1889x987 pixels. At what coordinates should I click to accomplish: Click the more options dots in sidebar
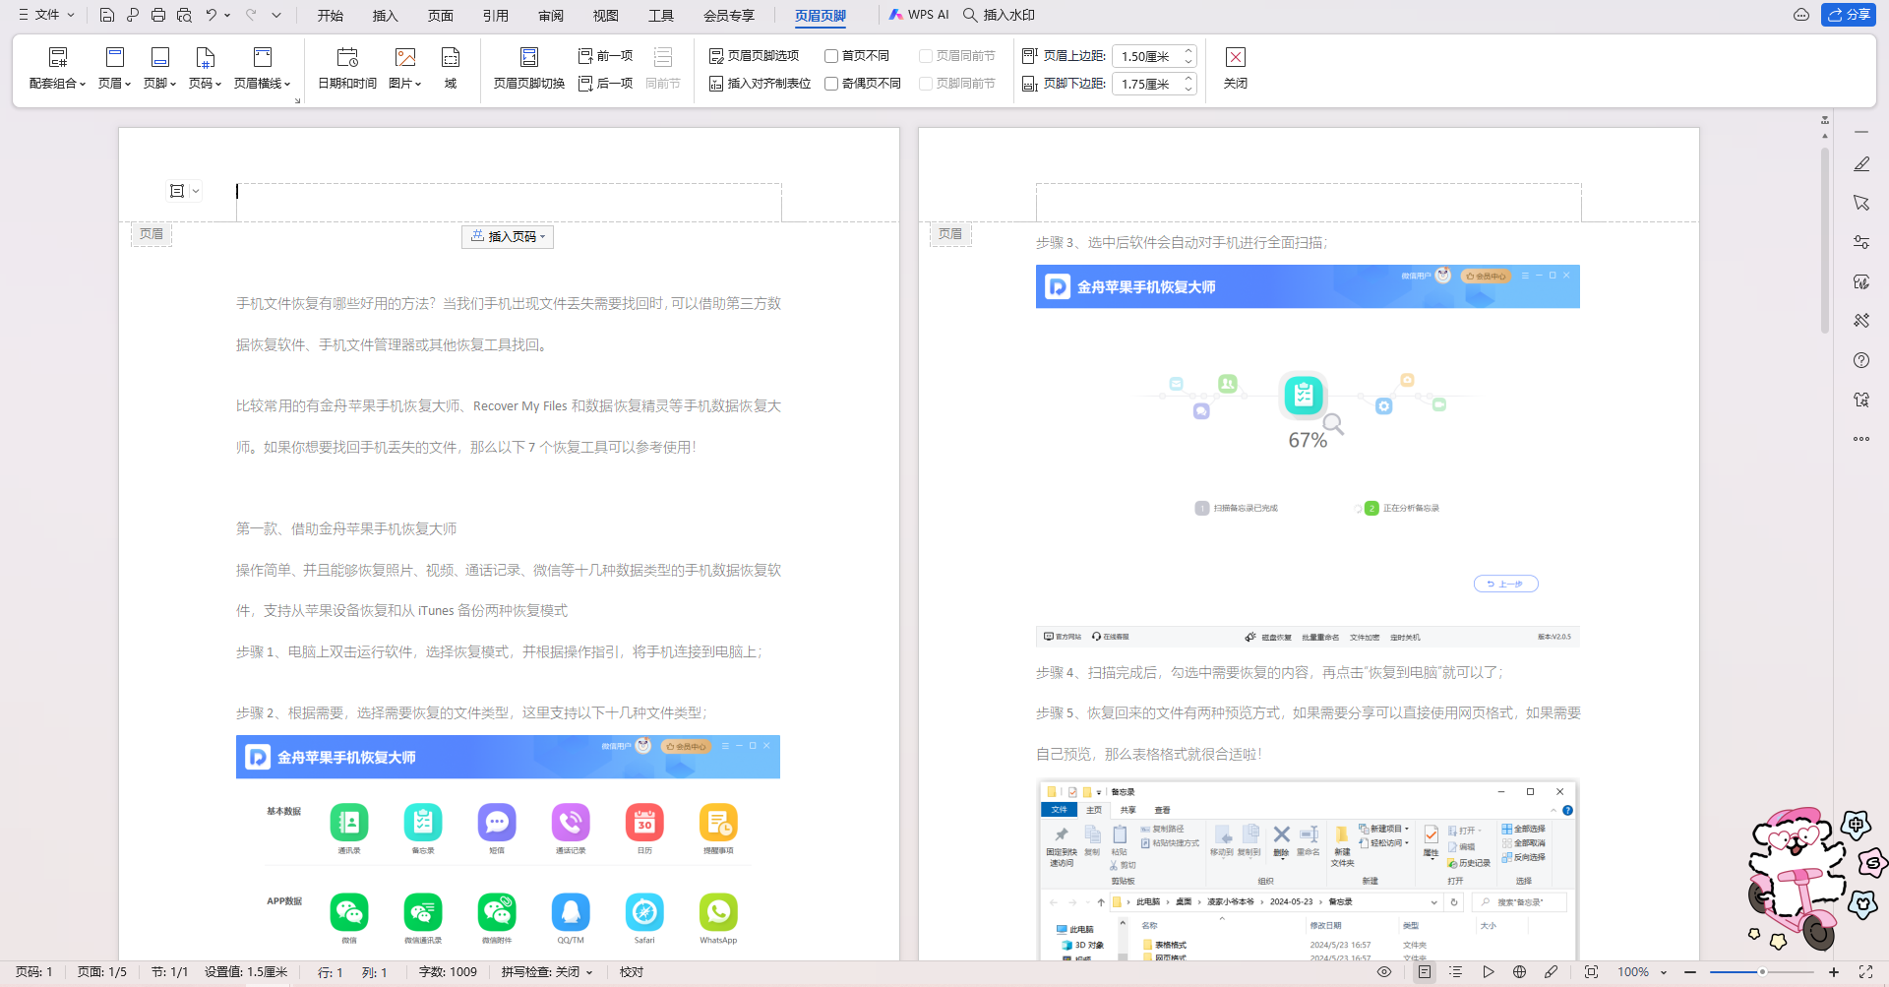pyautogui.click(x=1861, y=439)
